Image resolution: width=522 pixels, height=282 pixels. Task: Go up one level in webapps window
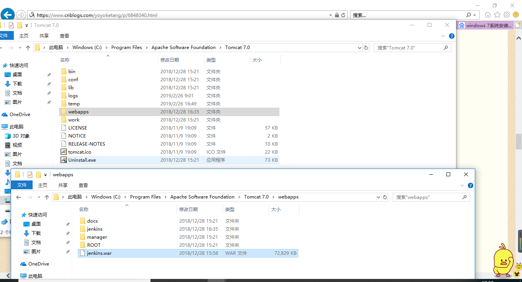coord(46,197)
